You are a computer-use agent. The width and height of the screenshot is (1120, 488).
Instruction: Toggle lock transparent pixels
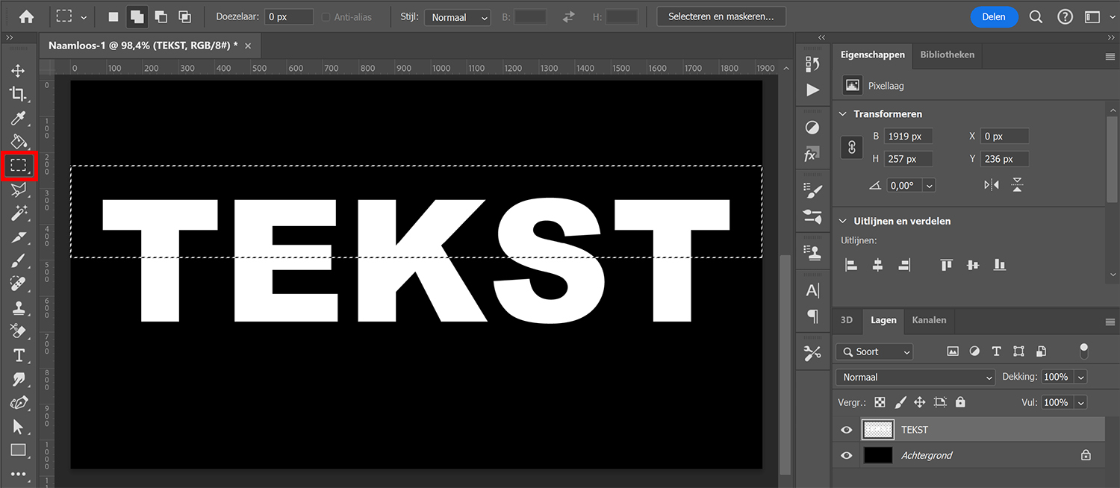880,402
